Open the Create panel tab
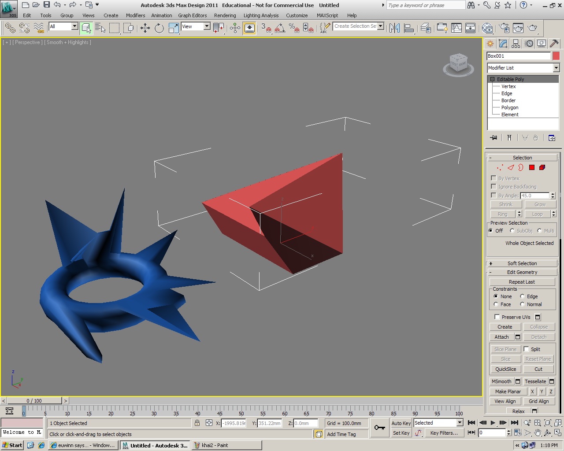The height and width of the screenshot is (451, 564). point(490,44)
